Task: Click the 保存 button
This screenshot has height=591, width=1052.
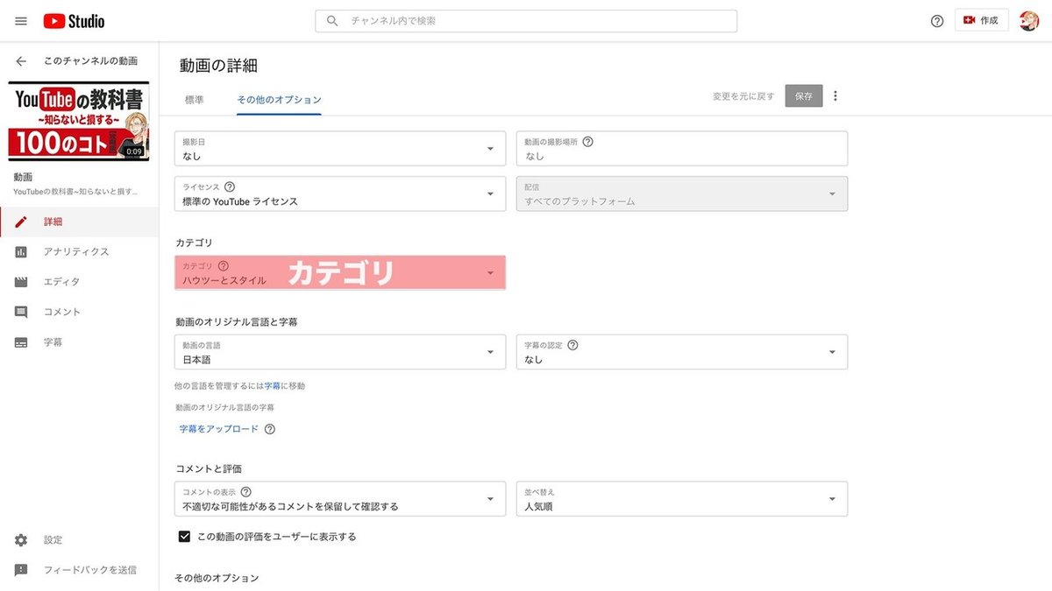Action: tap(804, 96)
